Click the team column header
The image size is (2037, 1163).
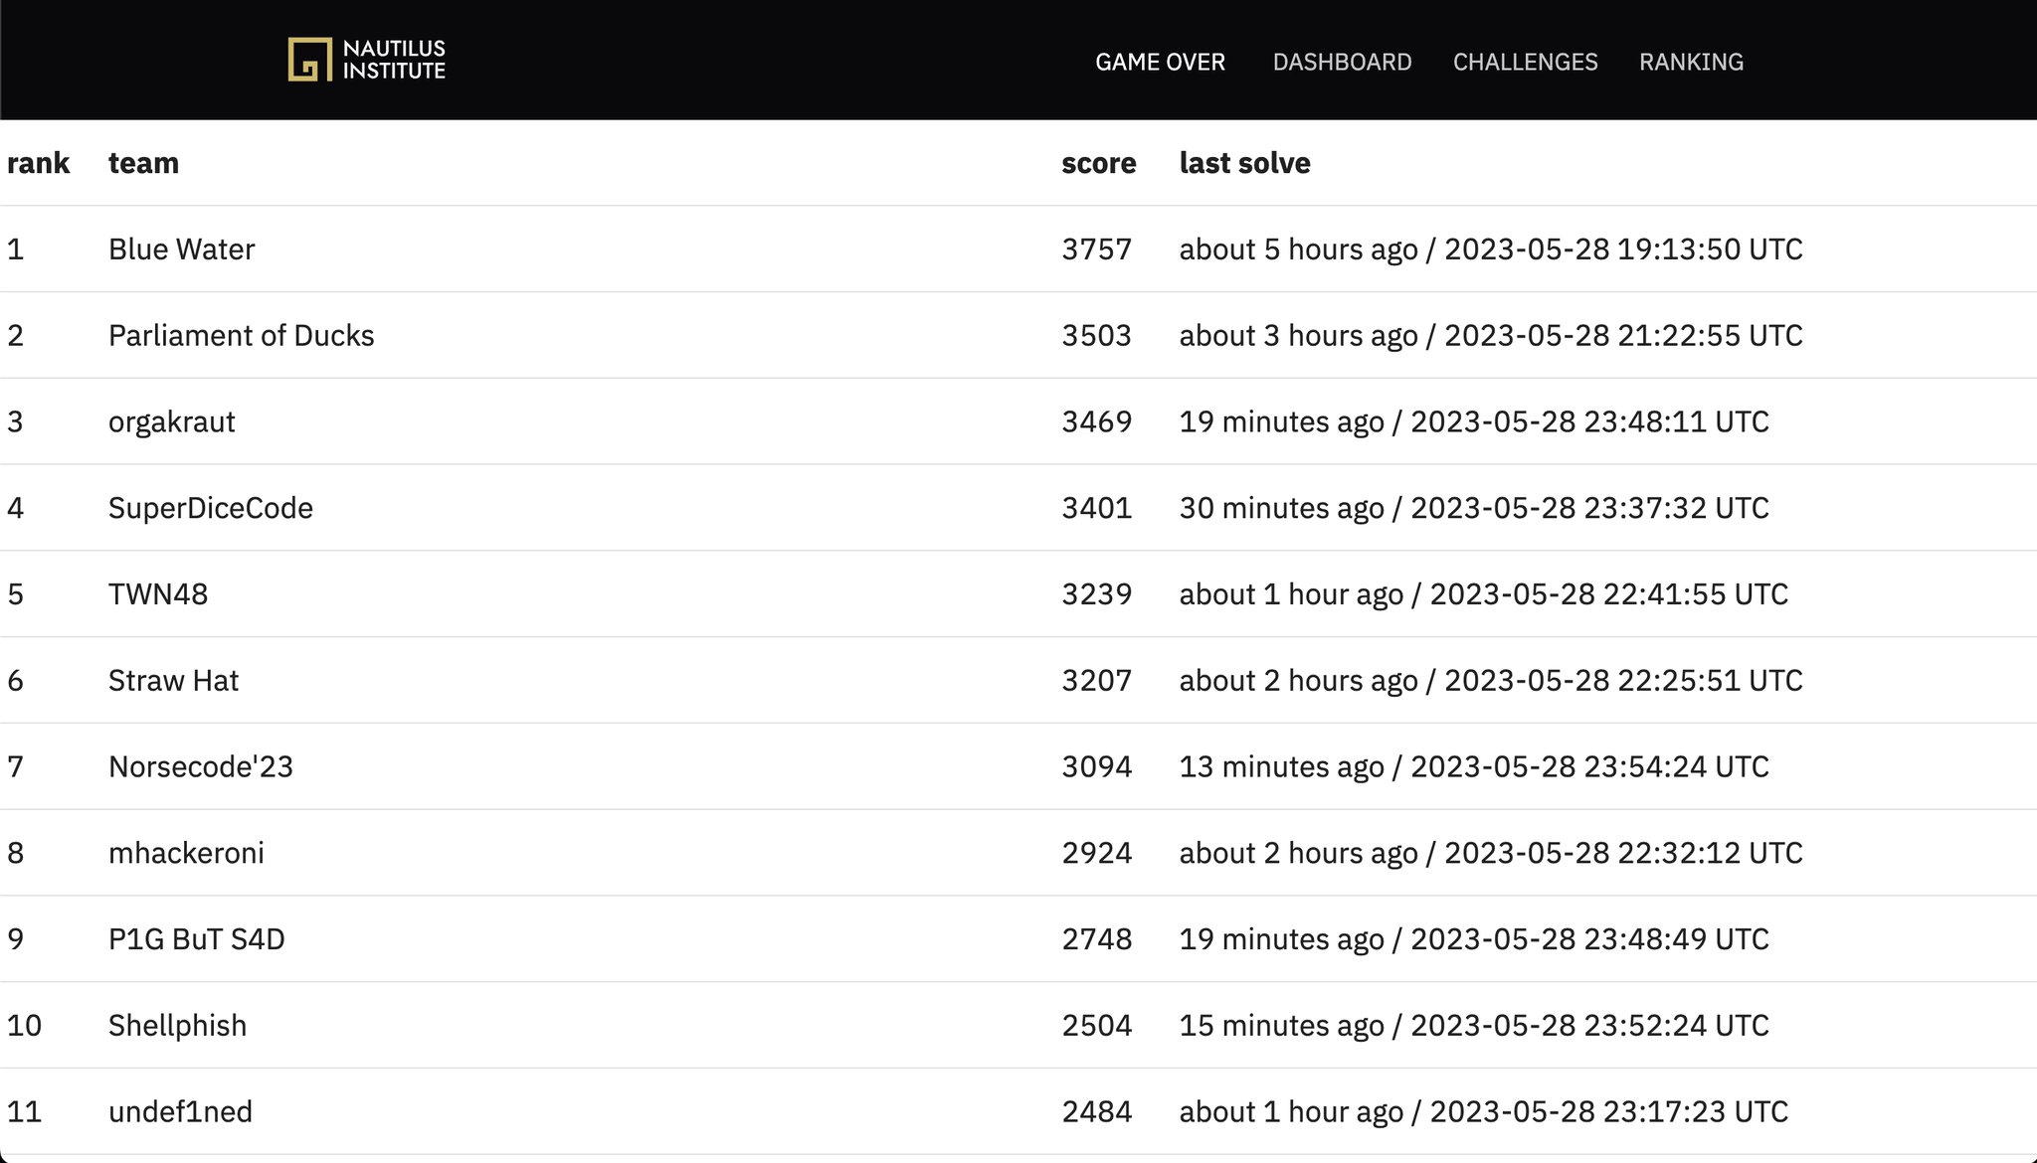coord(143,163)
